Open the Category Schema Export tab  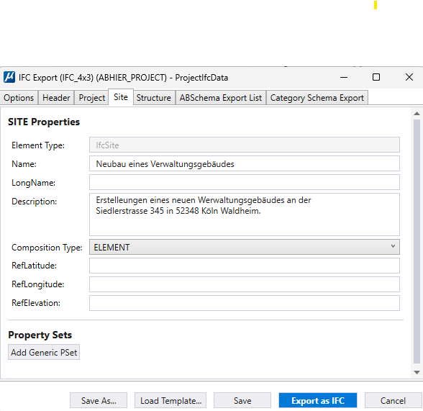(317, 98)
